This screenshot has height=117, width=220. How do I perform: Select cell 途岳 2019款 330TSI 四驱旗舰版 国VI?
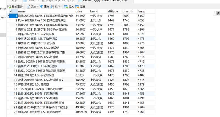pos(46,103)
